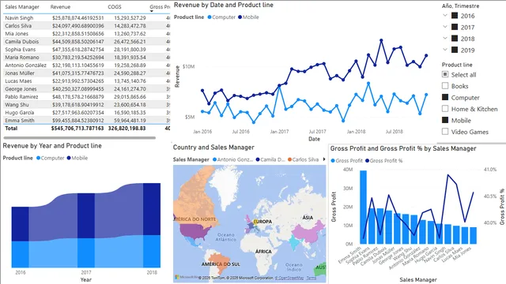Check the Video Games checkbox
This screenshot has width=506, height=284.
point(445,132)
